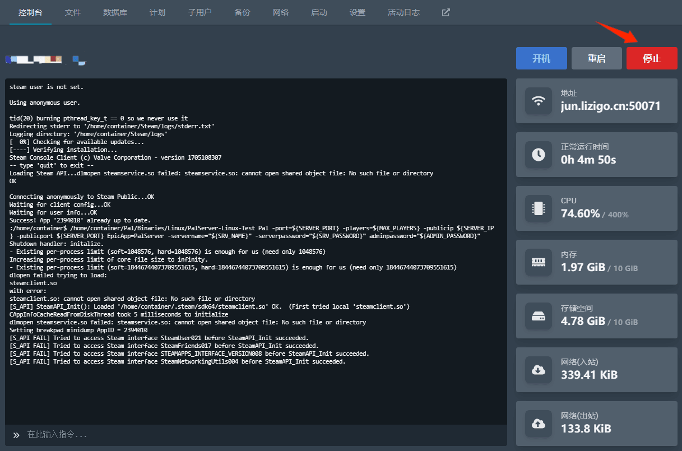Click the cloud download icon for 网络(入站)
Screen dimensions: 682x451
point(539,370)
